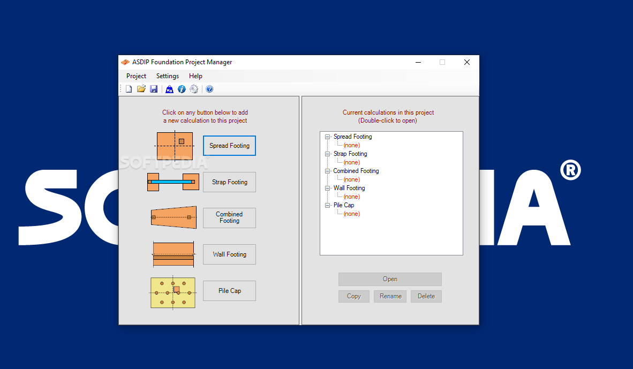The height and width of the screenshot is (369, 633).
Task: Click the Open button below the tree
Action: click(x=390, y=279)
